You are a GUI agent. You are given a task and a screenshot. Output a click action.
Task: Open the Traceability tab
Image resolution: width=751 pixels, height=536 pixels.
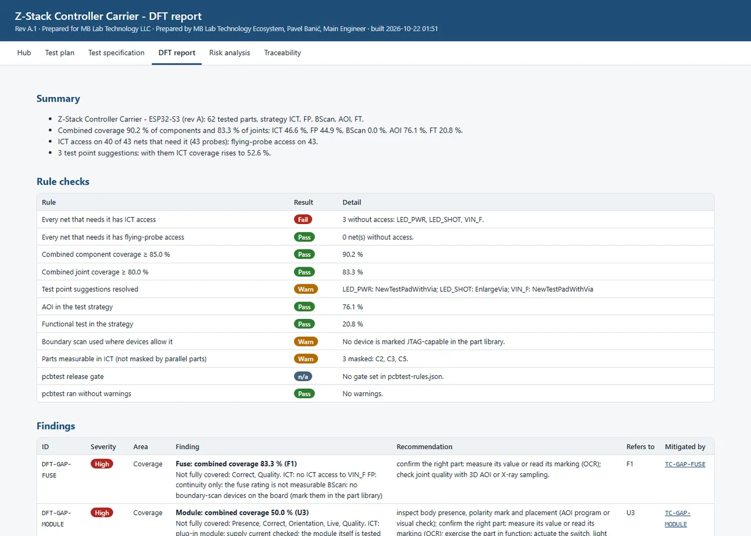click(282, 53)
